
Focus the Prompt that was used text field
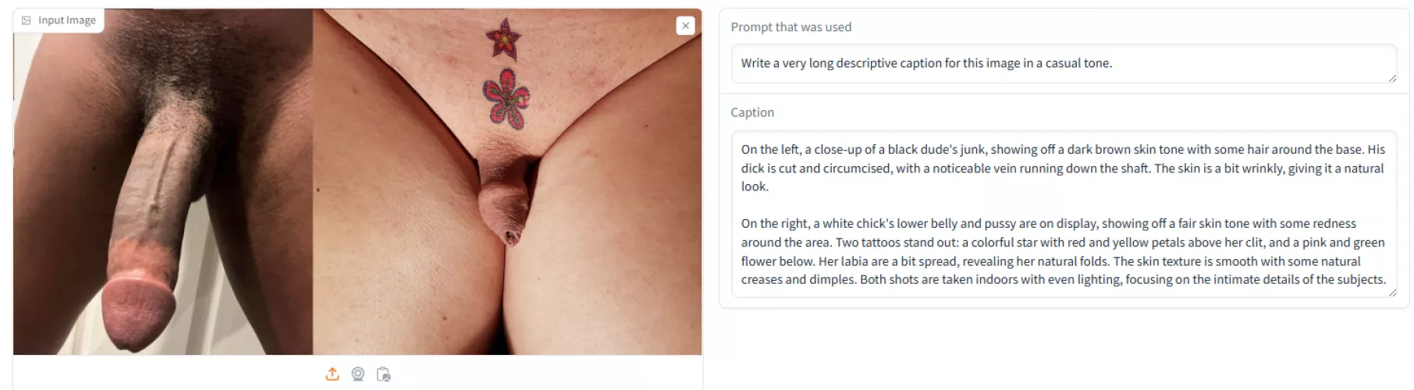1064,63
